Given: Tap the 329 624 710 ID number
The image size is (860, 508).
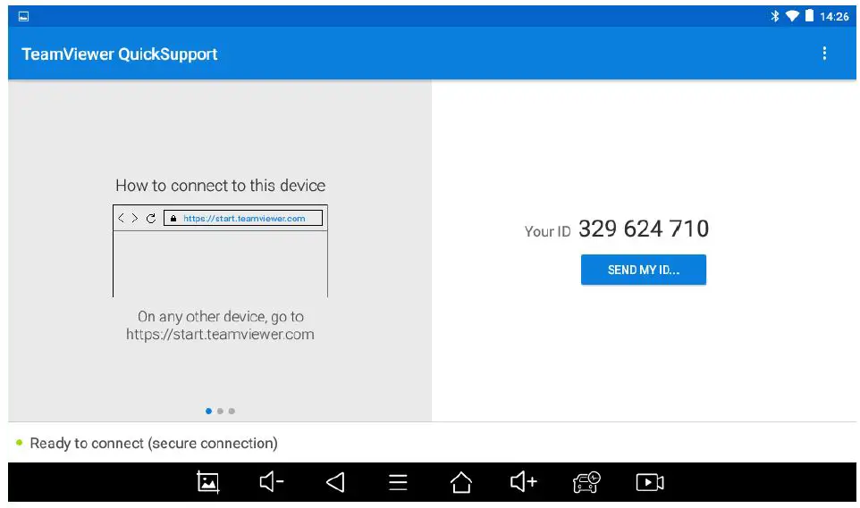Looking at the screenshot, I should [x=644, y=229].
